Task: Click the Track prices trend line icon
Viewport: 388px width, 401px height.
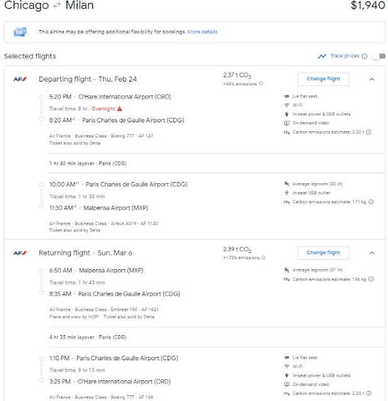Action: pyautogui.click(x=322, y=56)
